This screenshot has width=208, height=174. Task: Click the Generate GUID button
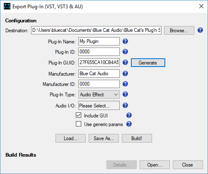click(x=148, y=63)
